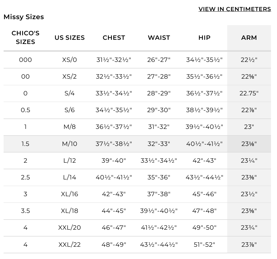This screenshot has width=277, height=259.
Task: Select the 35"-36" waist measurement
Action: (159, 177)
